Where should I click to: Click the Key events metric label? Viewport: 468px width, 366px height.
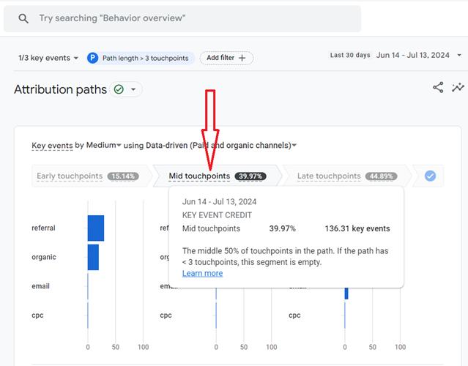[x=52, y=146]
